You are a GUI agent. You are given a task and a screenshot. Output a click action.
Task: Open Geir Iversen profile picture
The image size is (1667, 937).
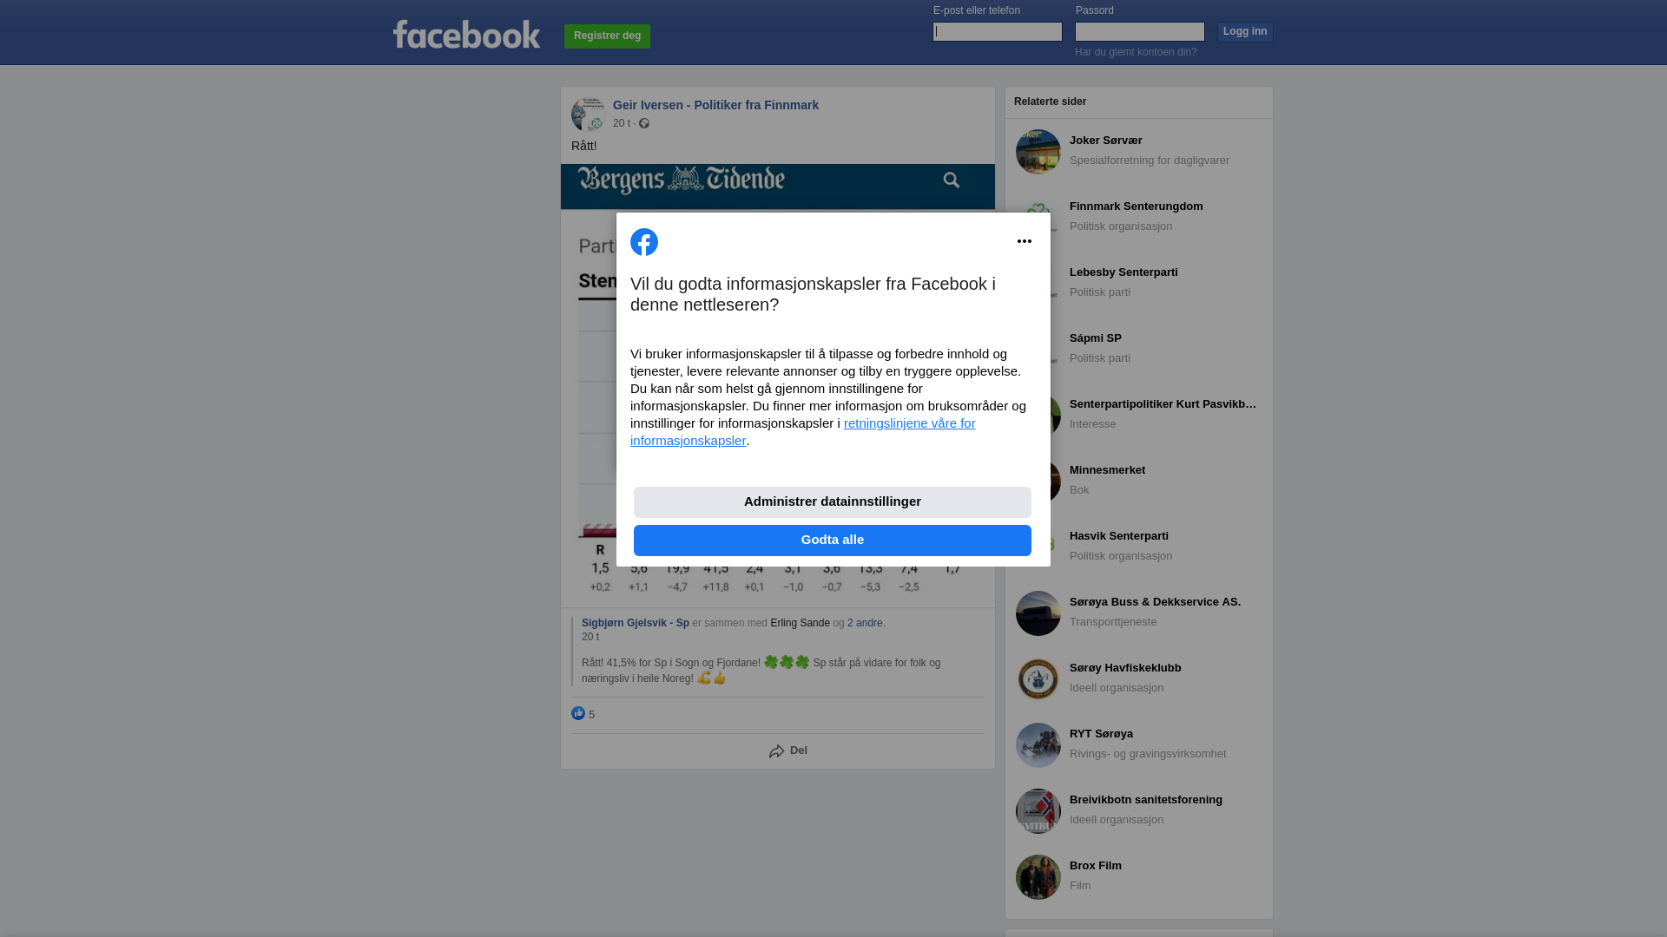click(x=589, y=115)
